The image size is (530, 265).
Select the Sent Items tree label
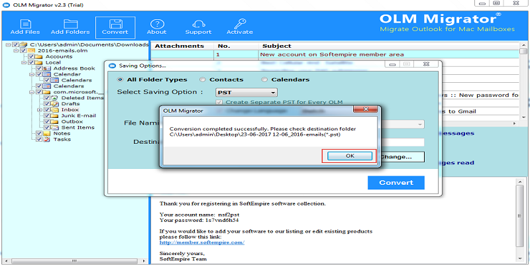pos(78,127)
